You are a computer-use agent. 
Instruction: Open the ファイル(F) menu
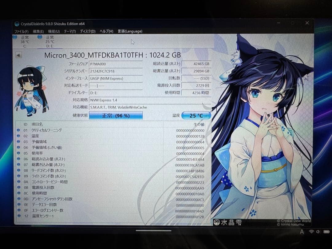point(22,32)
